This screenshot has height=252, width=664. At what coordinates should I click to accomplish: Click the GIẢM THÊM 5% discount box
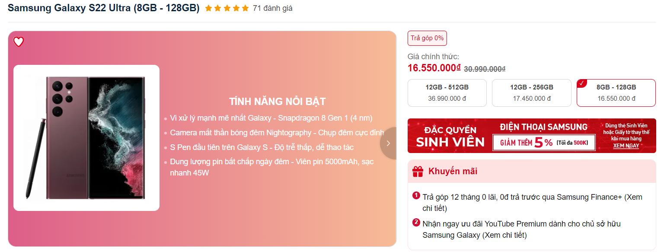coord(544,143)
